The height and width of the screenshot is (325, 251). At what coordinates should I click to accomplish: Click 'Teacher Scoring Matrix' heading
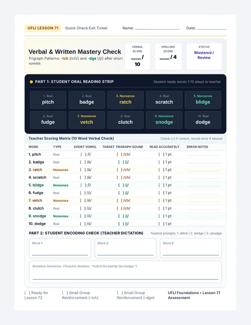click(71, 138)
